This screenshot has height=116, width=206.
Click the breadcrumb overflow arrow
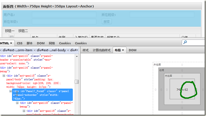click(77, 50)
